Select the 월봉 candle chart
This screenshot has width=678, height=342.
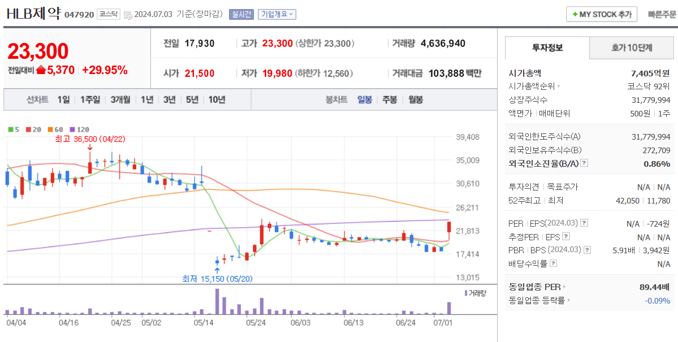(x=415, y=100)
